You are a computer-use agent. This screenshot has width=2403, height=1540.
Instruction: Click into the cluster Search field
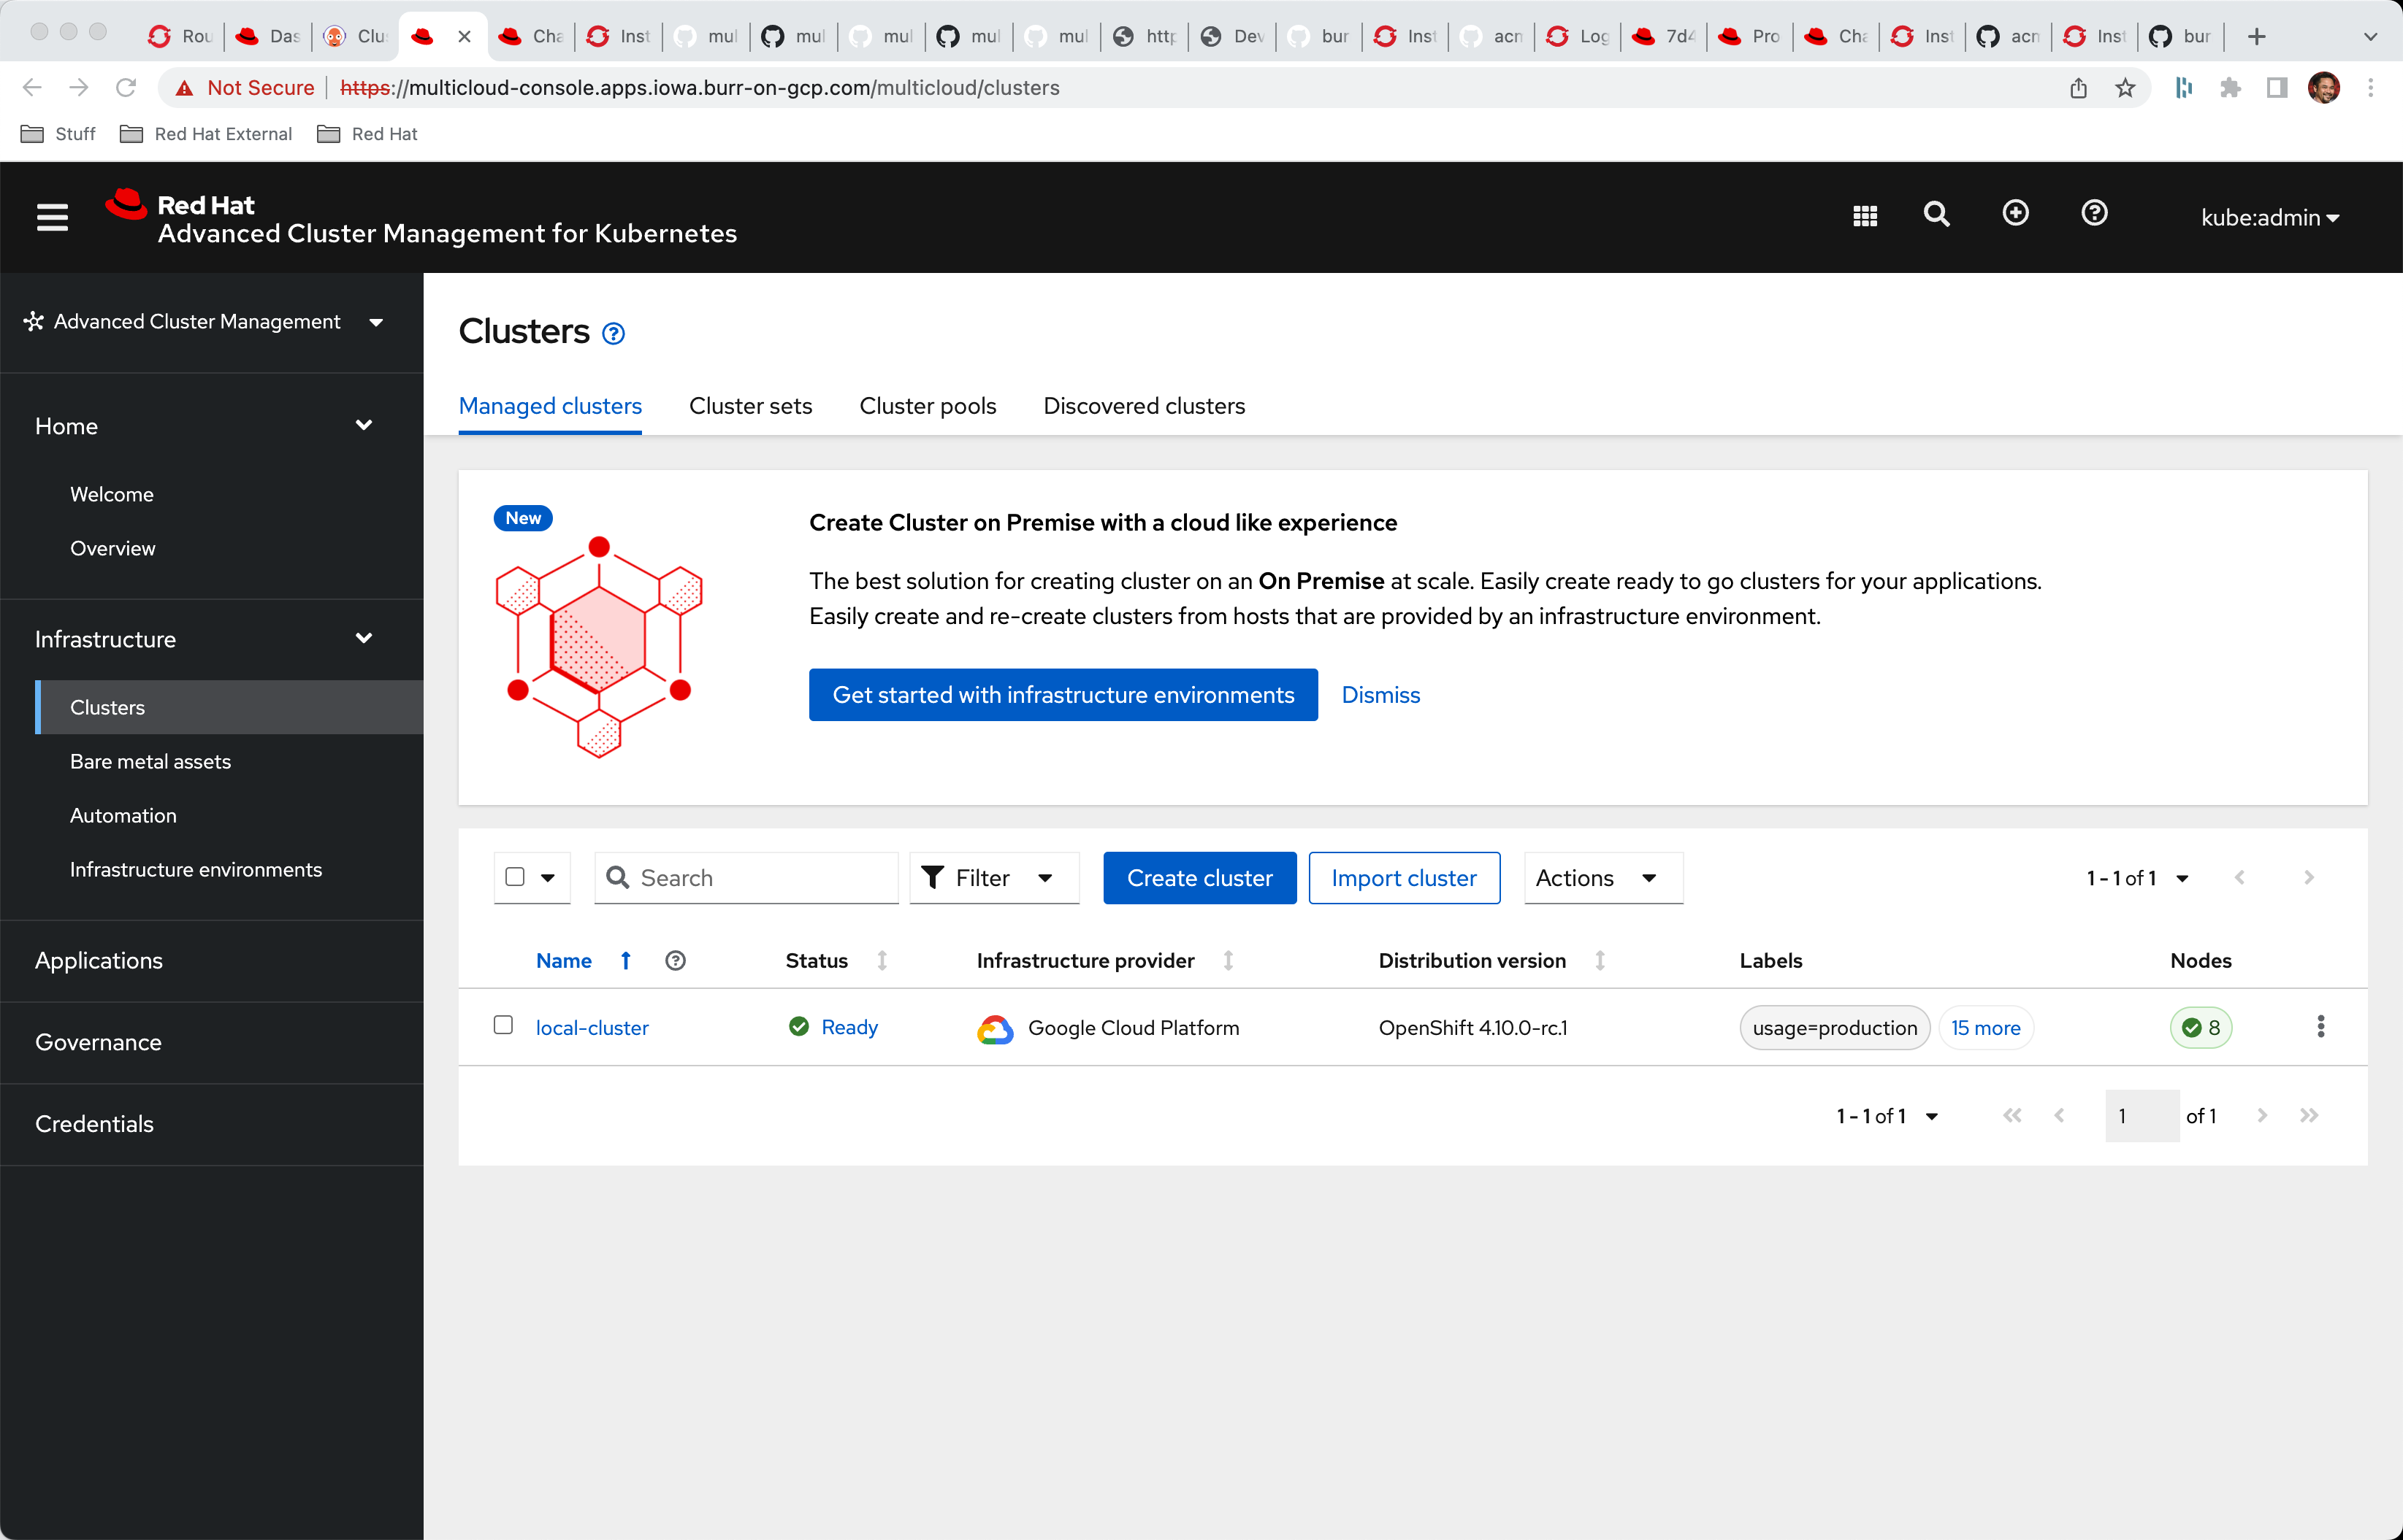tap(760, 878)
